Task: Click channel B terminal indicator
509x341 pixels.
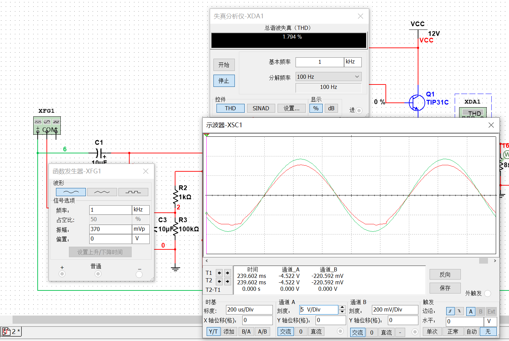Action: click(x=415, y=332)
